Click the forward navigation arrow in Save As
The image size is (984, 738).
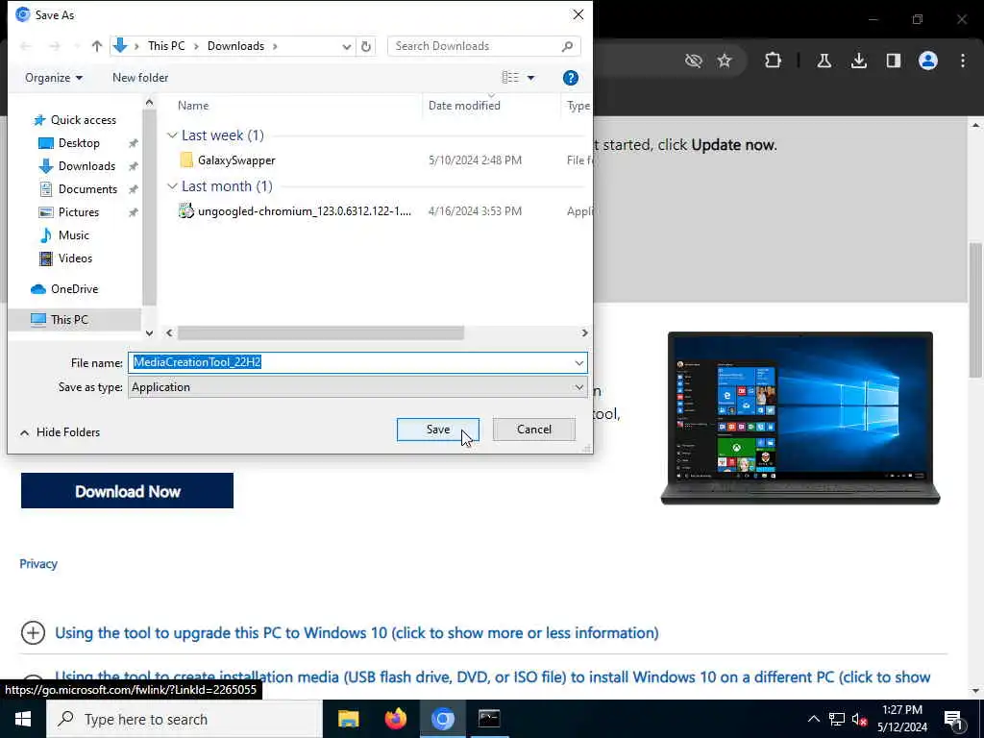(55, 46)
